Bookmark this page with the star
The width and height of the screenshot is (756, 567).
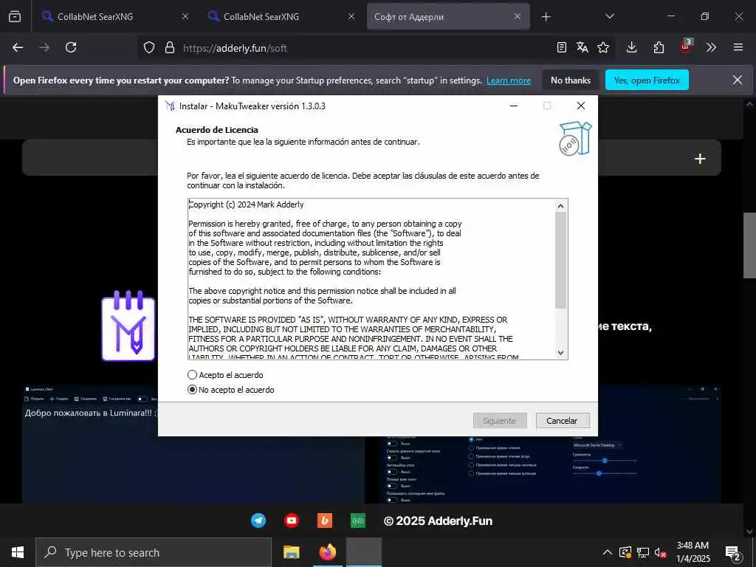(602, 47)
